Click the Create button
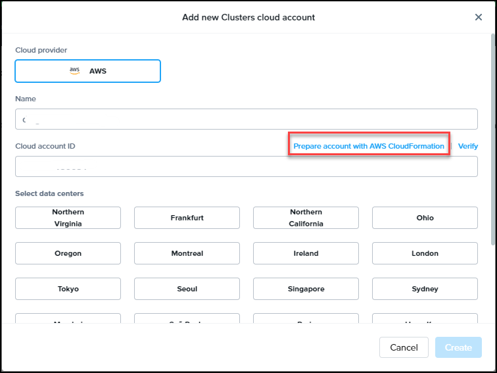 (458, 347)
